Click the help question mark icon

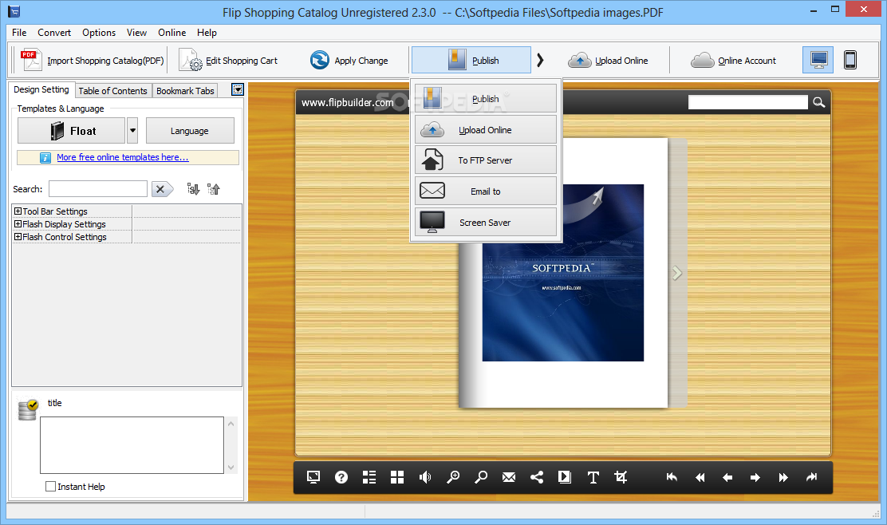pos(341,477)
